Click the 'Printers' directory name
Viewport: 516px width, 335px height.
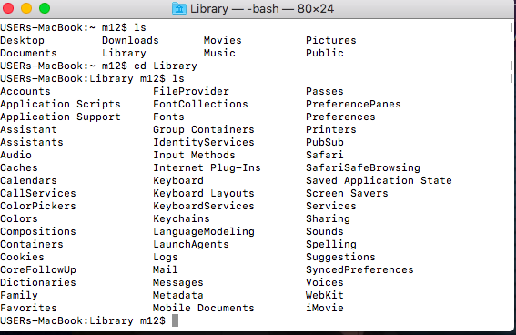point(331,129)
